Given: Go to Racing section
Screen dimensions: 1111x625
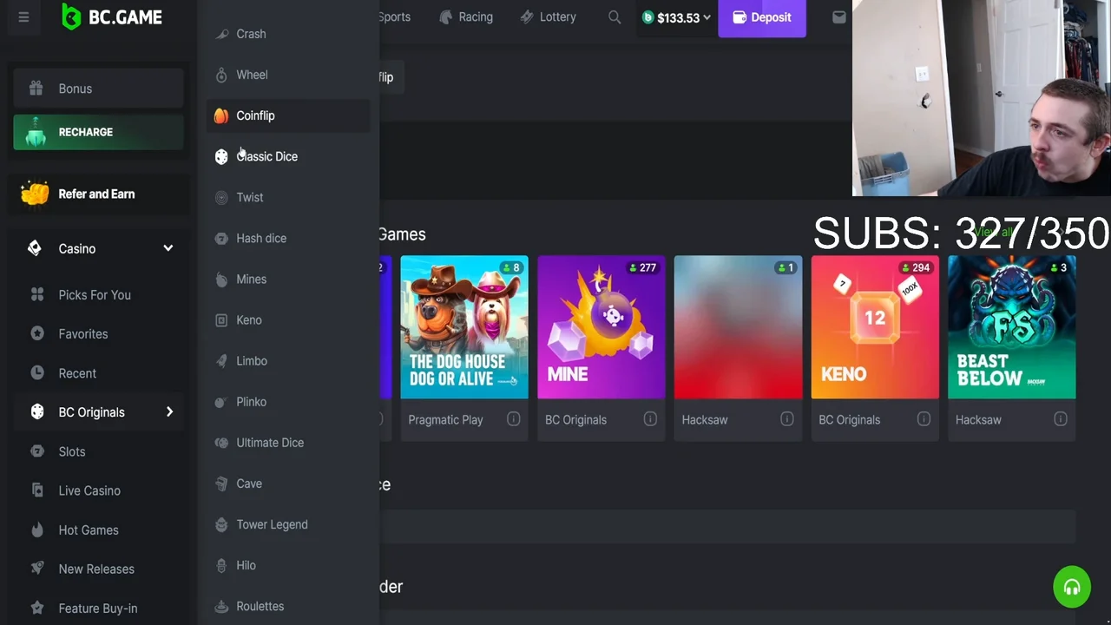Looking at the screenshot, I should 466,16.
